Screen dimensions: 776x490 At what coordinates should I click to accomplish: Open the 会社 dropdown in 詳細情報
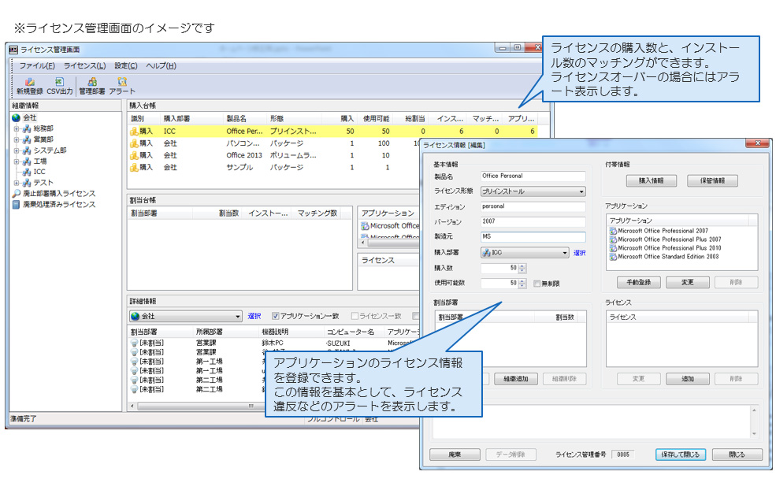tap(186, 316)
